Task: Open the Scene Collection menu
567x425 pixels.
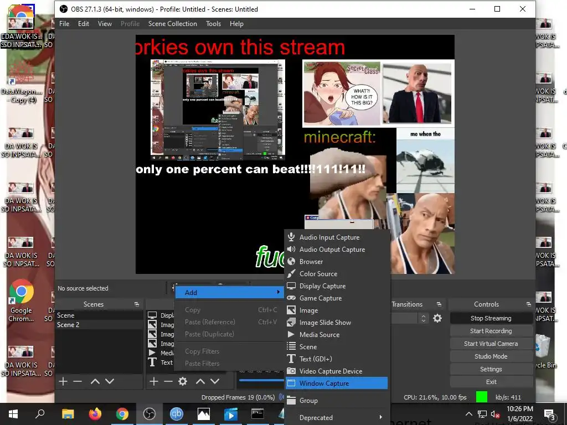Action: [173, 23]
